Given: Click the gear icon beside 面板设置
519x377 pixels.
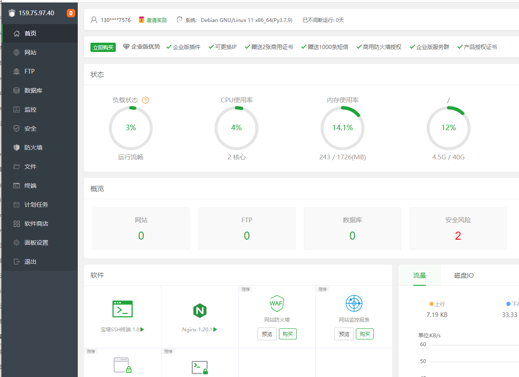Looking at the screenshot, I should [16, 243].
